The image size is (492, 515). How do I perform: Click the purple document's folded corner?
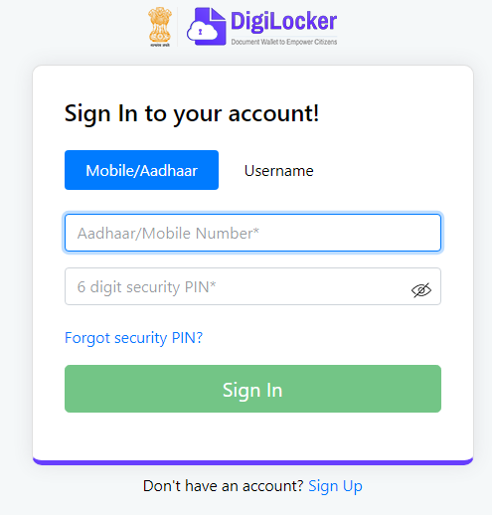218,15
